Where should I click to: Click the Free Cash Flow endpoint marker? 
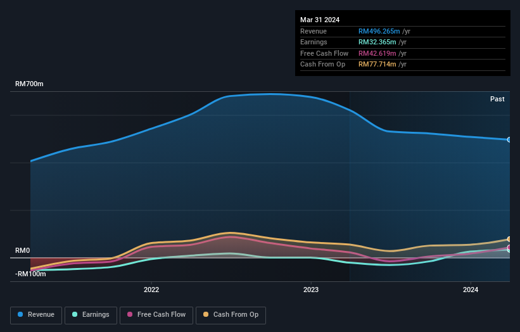509,248
